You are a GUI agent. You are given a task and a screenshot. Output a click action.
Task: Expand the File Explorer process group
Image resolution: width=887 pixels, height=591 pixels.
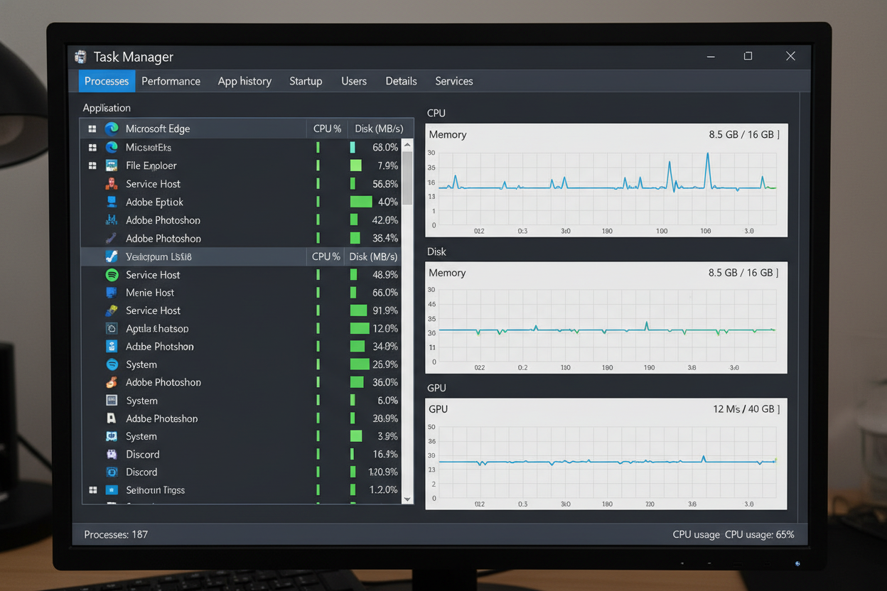click(92, 166)
